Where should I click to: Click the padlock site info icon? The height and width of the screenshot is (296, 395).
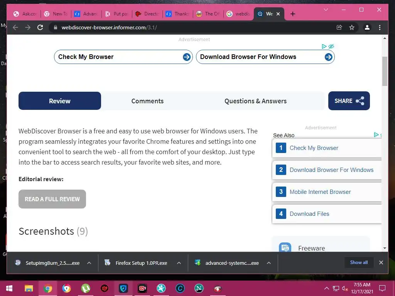[56, 27]
